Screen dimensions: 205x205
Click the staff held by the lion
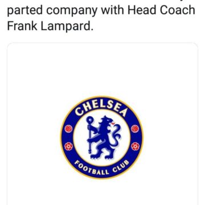pyautogui.click(x=90, y=134)
